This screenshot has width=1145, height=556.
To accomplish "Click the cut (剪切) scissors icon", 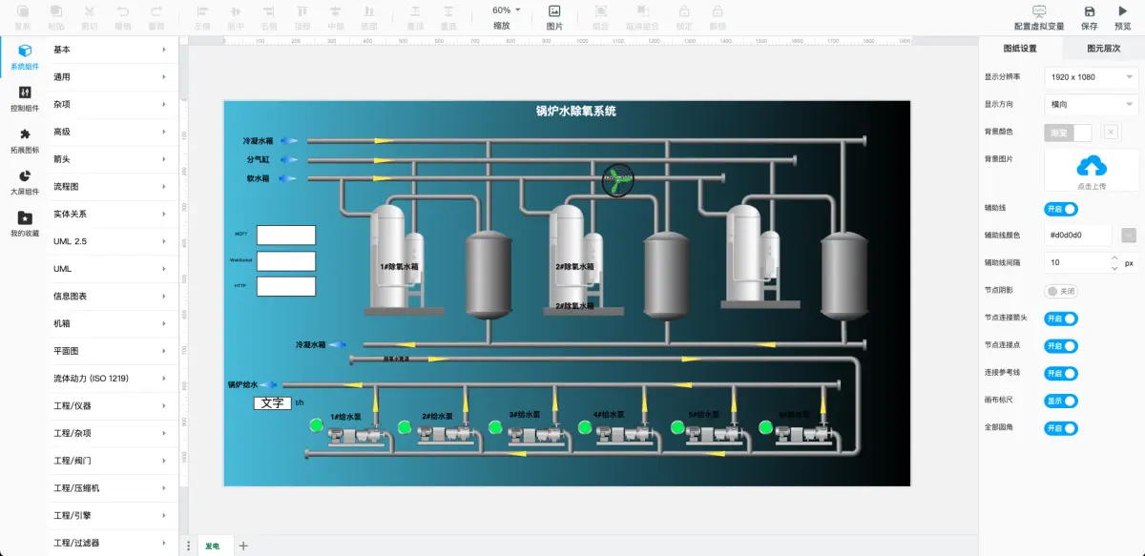I will tap(89, 11).
